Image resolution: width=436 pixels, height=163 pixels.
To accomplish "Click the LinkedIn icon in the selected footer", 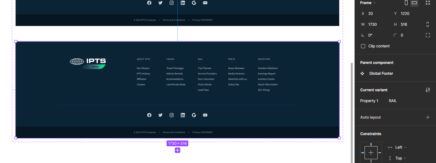I will [x=183, y=115].
